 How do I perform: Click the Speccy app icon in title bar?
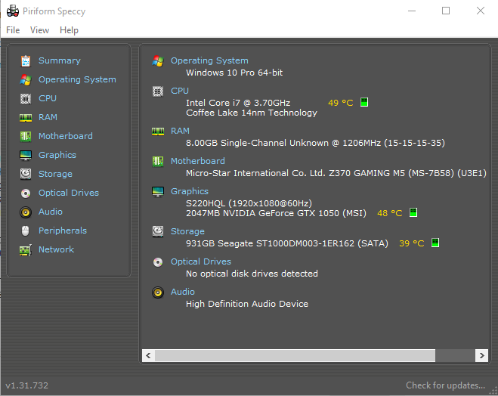[x=13, y=11]
